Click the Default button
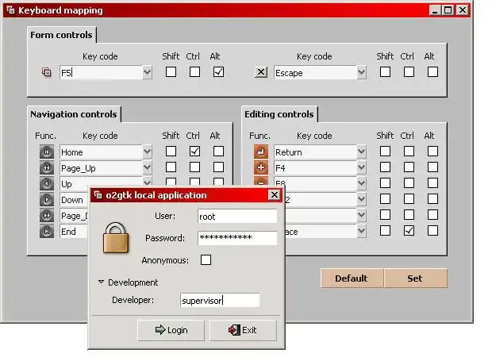 pos(352,278)
